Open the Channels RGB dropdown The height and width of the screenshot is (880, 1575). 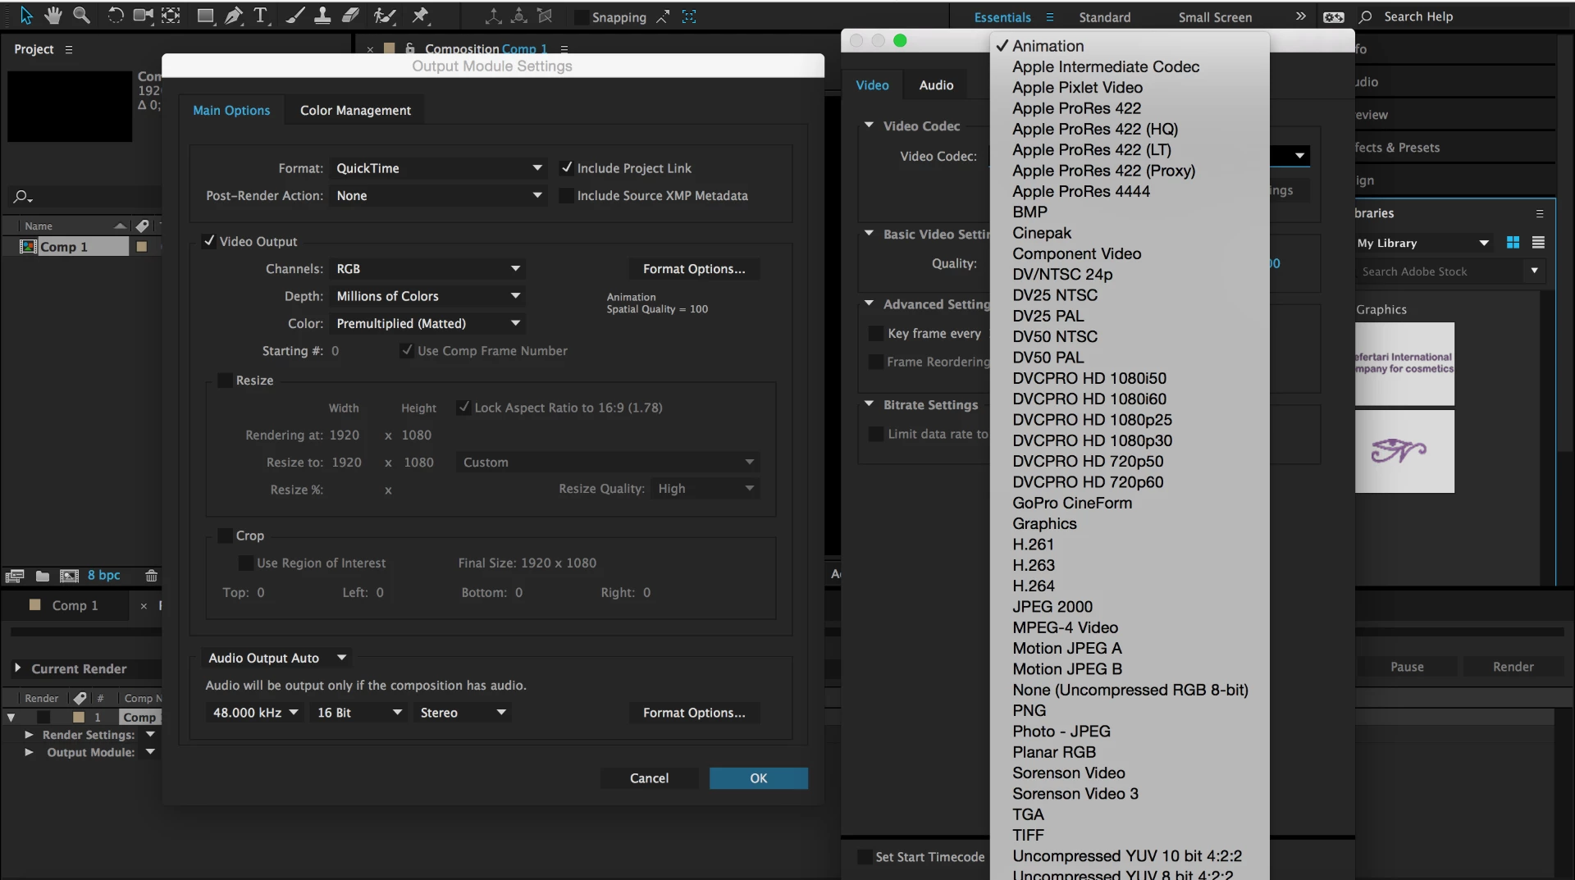pyautogui.click(x=427, y=269)
